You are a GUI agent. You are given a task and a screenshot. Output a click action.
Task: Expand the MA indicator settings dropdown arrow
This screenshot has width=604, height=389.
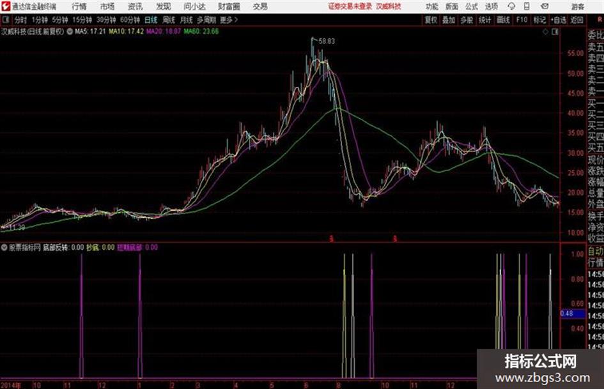point(70,31)
